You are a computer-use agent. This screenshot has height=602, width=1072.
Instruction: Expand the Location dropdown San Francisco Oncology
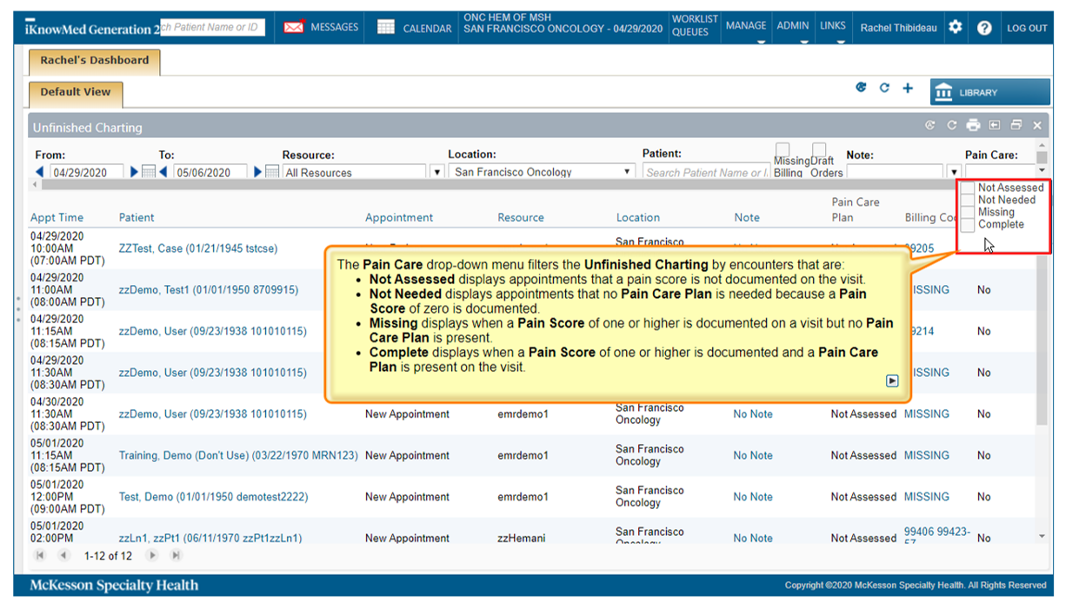(x=627, y=172)
